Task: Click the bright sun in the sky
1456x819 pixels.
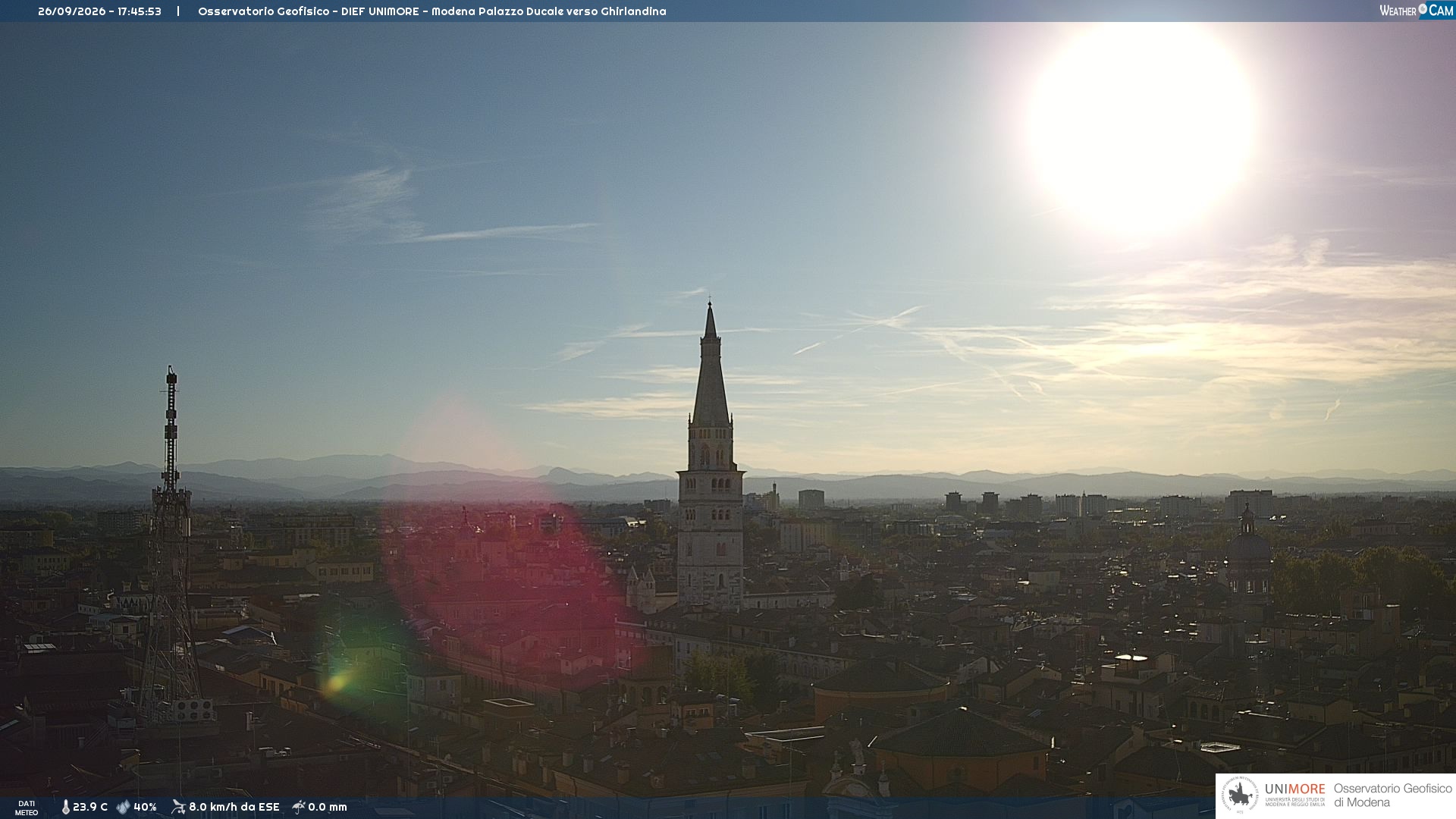Action: (x=1142, y=129)
